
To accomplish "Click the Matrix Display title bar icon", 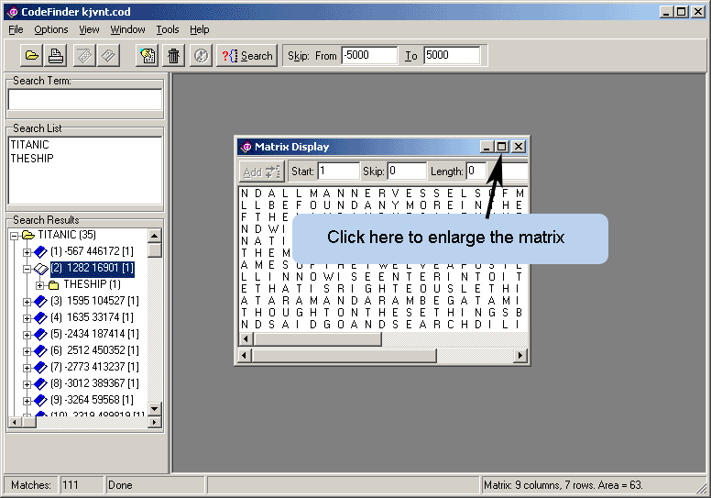I will 246,147.
